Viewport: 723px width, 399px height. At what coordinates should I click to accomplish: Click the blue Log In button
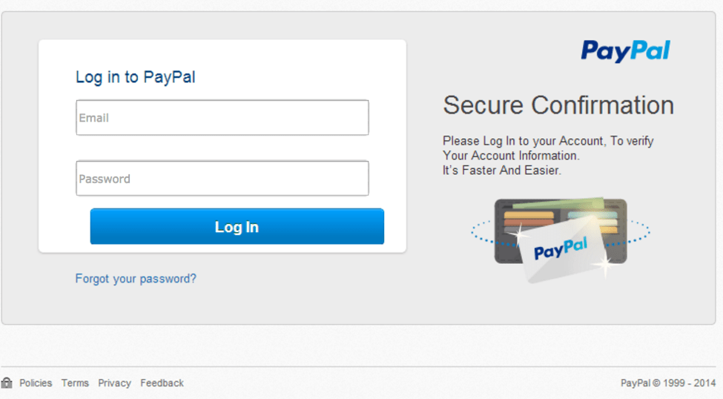click(x=237, y=226)
